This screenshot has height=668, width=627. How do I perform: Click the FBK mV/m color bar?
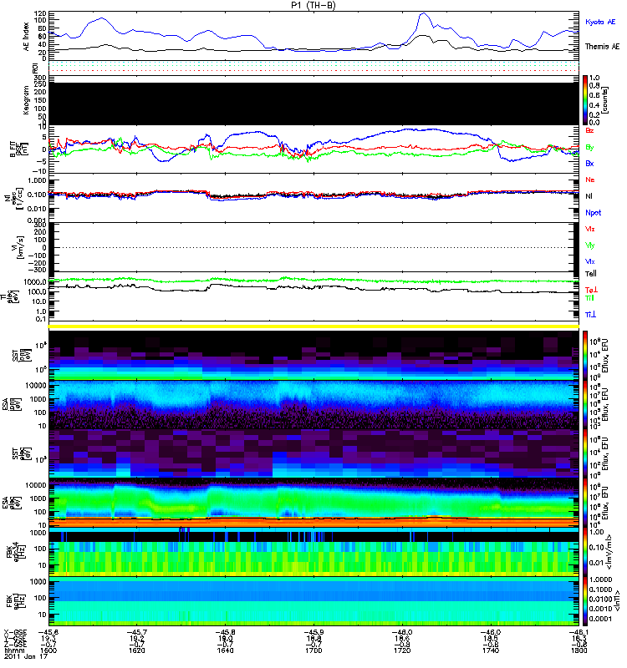click(x=585, y=552)
